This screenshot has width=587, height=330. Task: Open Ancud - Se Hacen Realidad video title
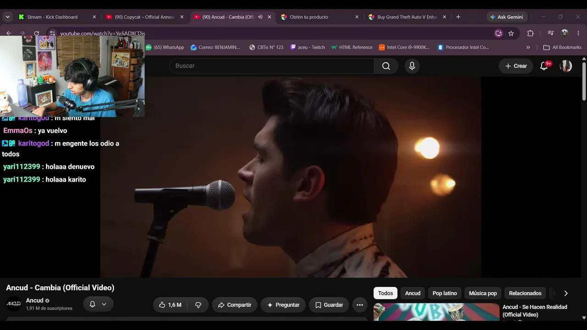pyautogui.click(x=535, y=311)
